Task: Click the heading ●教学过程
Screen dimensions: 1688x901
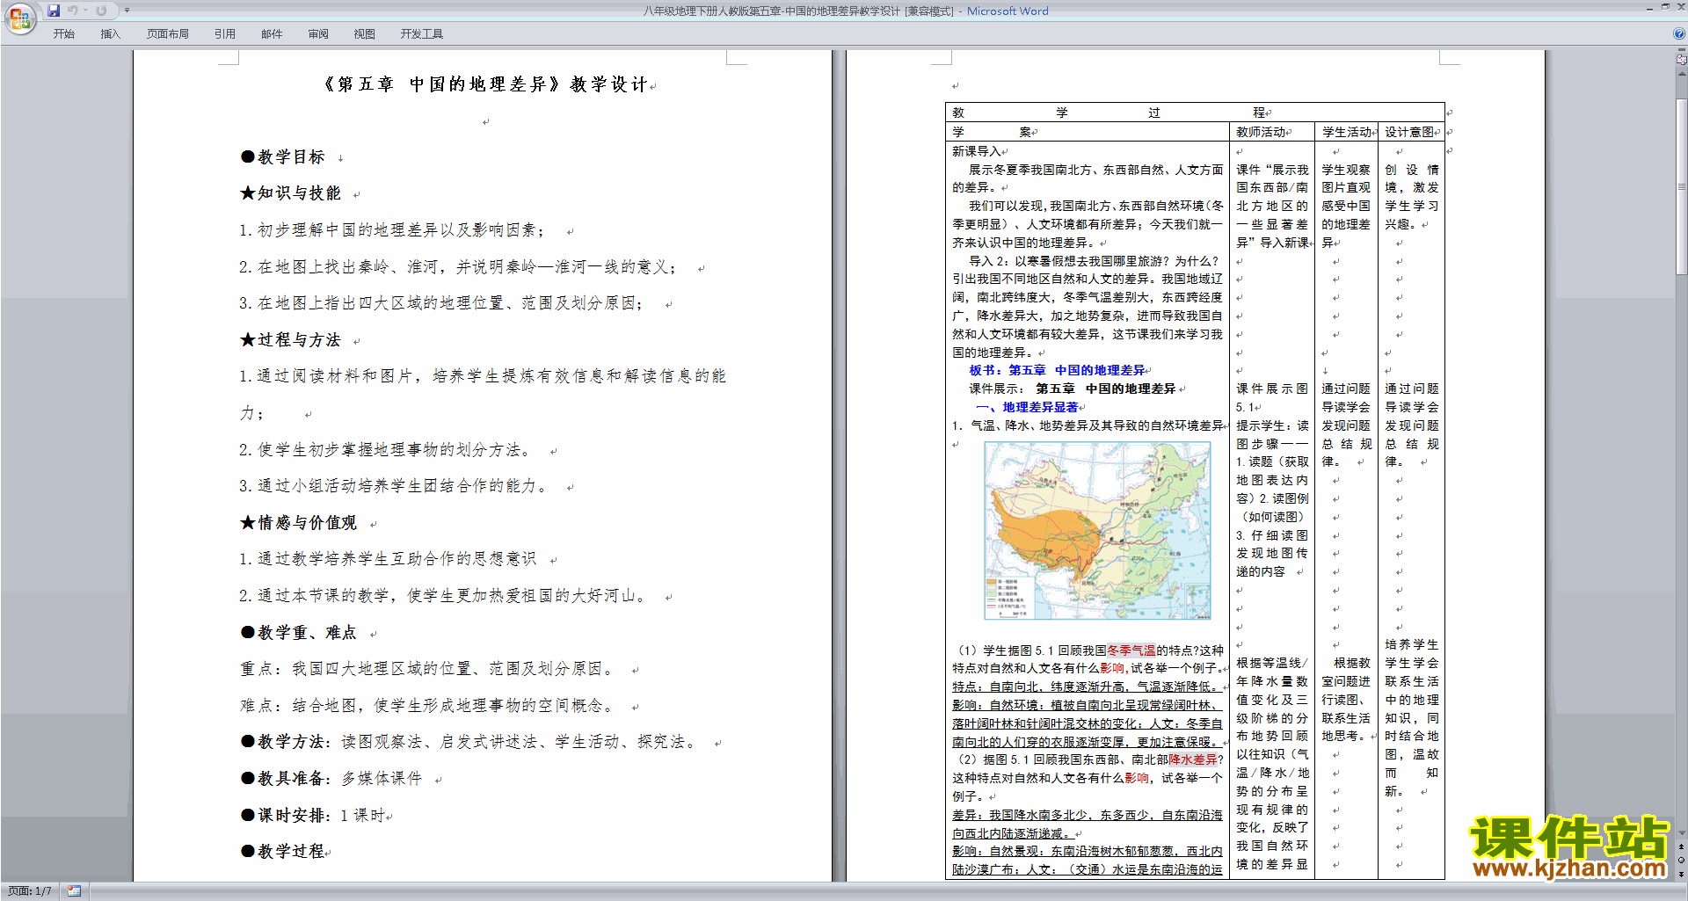Action: 283,852
